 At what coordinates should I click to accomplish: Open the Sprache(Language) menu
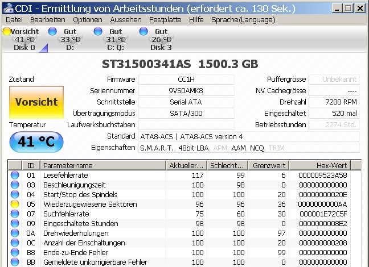tap(243, 20)
